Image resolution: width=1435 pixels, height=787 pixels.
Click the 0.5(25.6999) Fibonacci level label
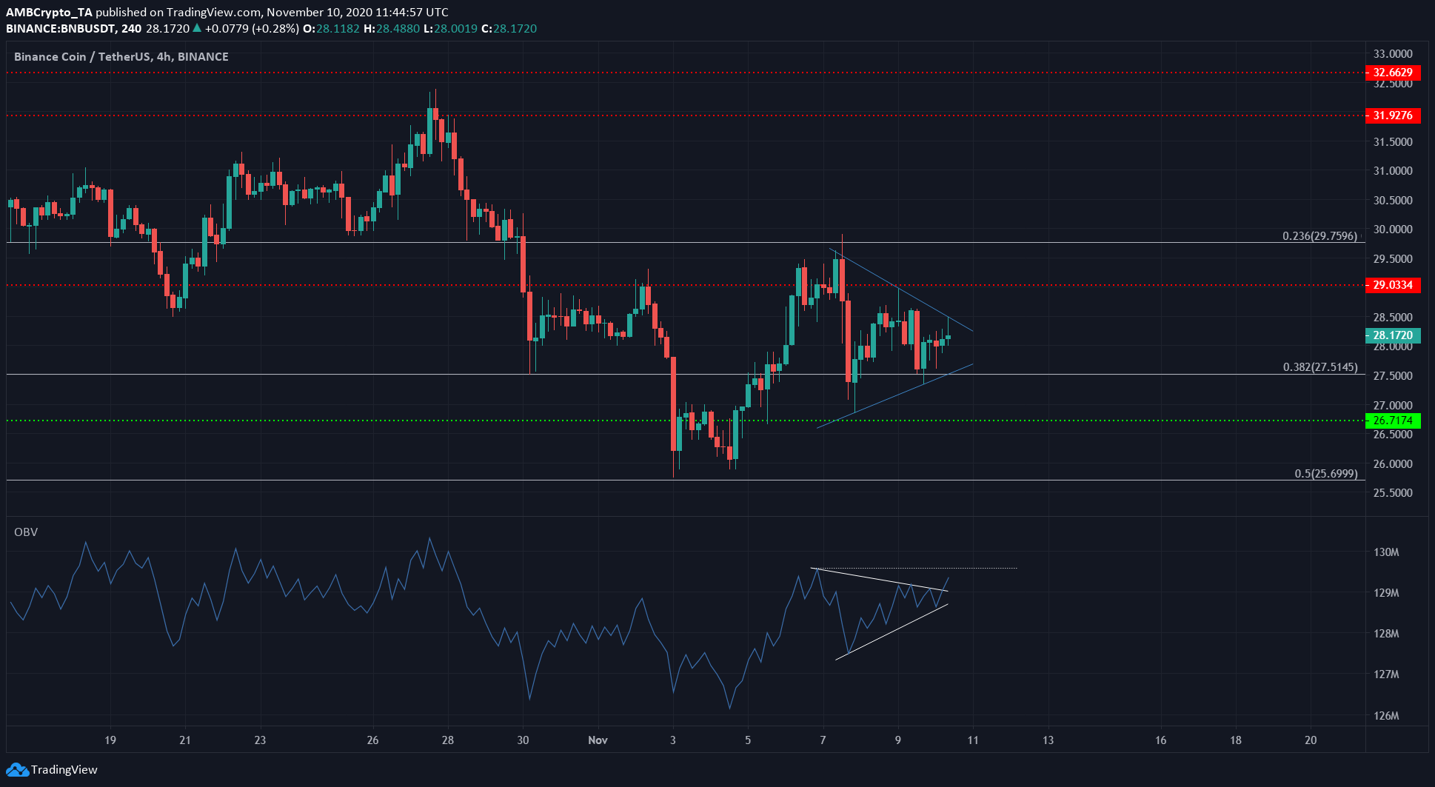[x=1326, y=474]
